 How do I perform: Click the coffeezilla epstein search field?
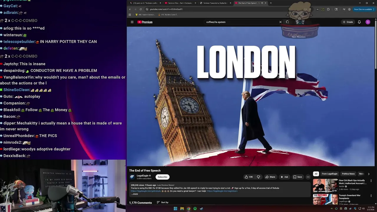pyautogui.click(x=242, y=22)
